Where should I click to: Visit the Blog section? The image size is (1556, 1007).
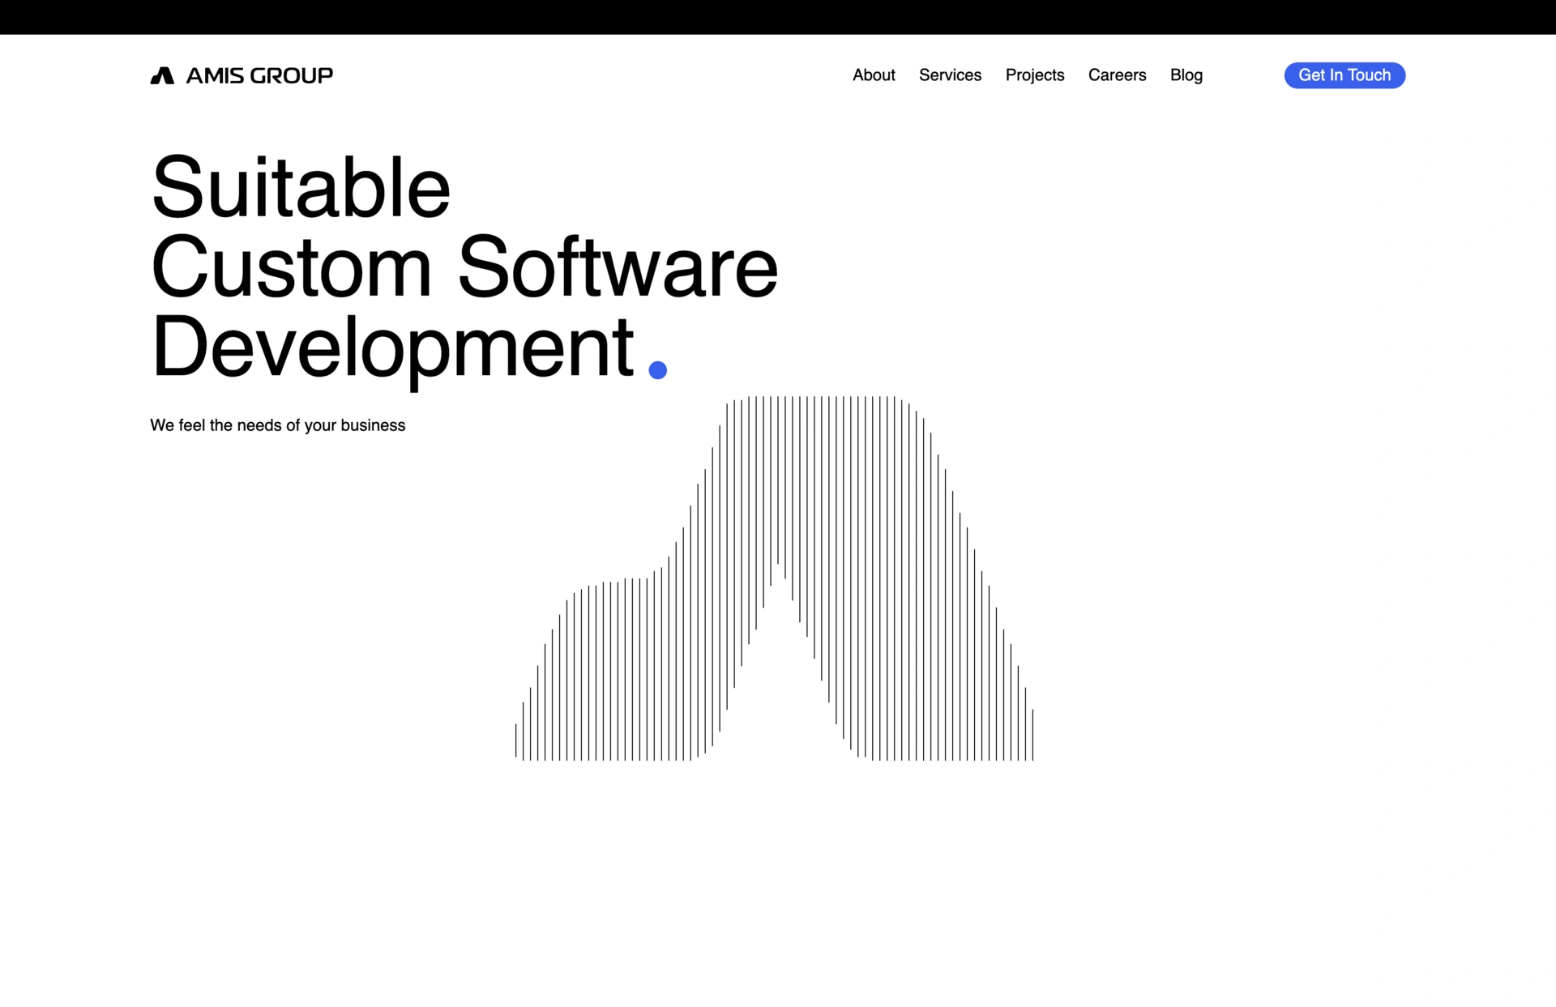(1186, 75)
